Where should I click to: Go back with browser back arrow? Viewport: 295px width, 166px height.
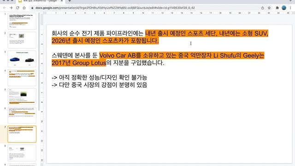pyautogui.click(x=5, y=8)
